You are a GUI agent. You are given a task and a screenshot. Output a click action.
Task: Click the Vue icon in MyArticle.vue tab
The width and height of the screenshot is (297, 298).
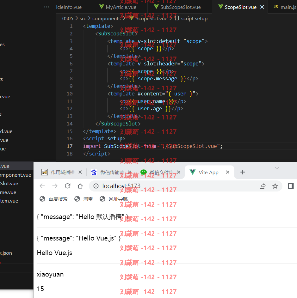point(102,7)
